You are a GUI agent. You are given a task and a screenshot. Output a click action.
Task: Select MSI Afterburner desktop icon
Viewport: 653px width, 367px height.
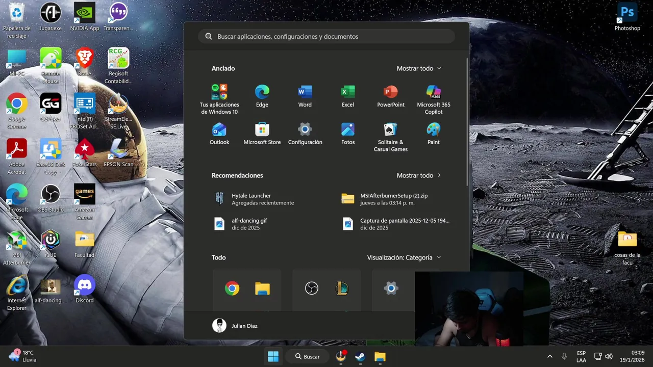(17, 248)
